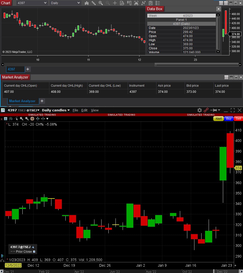This screenshot has width=243, height=273.
Task: Toggle the round crosshair target icon
Action: [32, 119]
